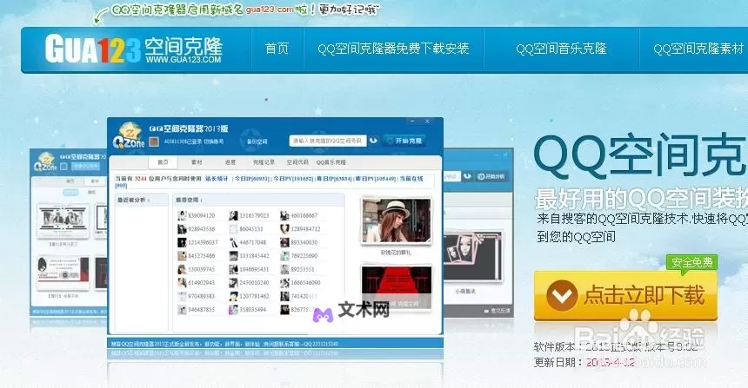Focus the QQ空间号码 input field
The image size is (748, 388).
click(x=327, y=141)
